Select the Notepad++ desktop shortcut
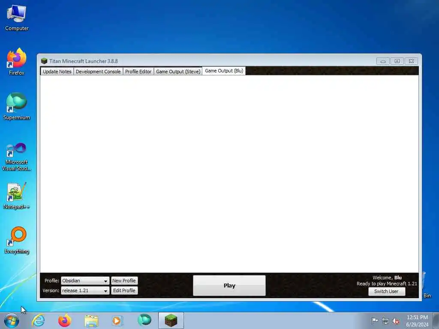439x329 pixels. (17, 195)
